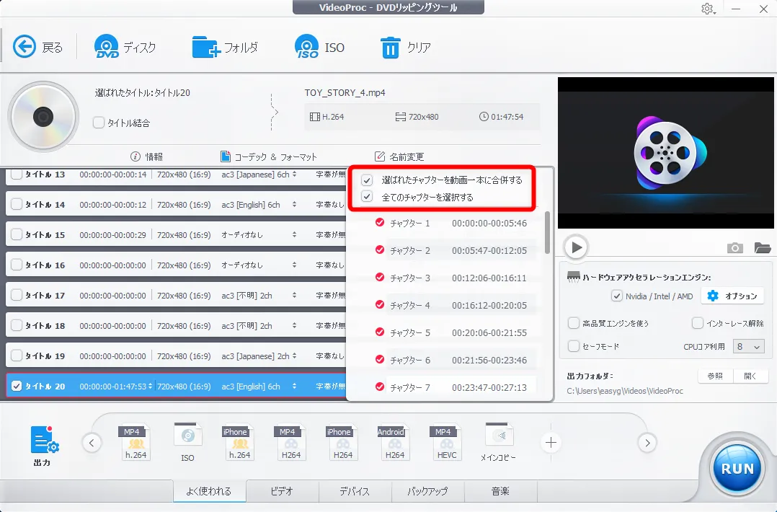The height and width of the screenshot is (512, 777).
Task: Show next output profiles with right arrow
Action: [x=647, y=443]
